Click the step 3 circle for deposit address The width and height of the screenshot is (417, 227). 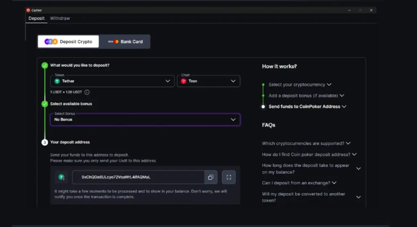pos(45,142)
